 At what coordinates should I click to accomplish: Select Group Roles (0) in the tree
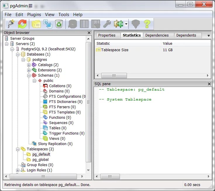pyautogui.click(x=40, y=165)
